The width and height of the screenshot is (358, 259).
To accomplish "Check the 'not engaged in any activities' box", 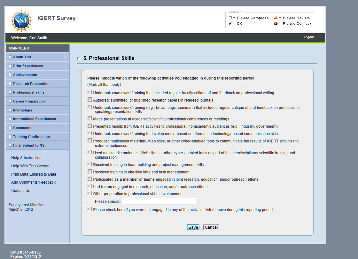I will 90,209.
